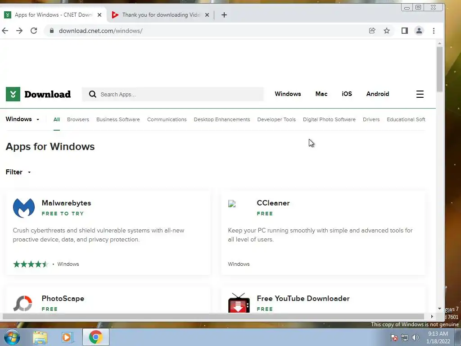Click the Free YouTube Downloader icon
461x346 pixels.
pyautogui.click(x=239, y=303)
